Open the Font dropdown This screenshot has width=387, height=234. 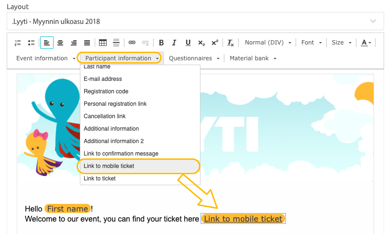[x=311, y=43]
